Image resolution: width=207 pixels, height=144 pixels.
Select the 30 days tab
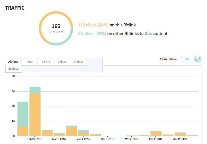point(13,69)
